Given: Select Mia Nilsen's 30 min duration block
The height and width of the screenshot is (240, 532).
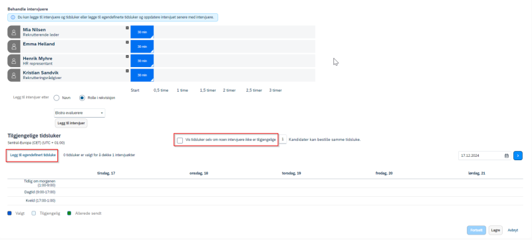Looking at the screenshot, I should coord(142,32).
